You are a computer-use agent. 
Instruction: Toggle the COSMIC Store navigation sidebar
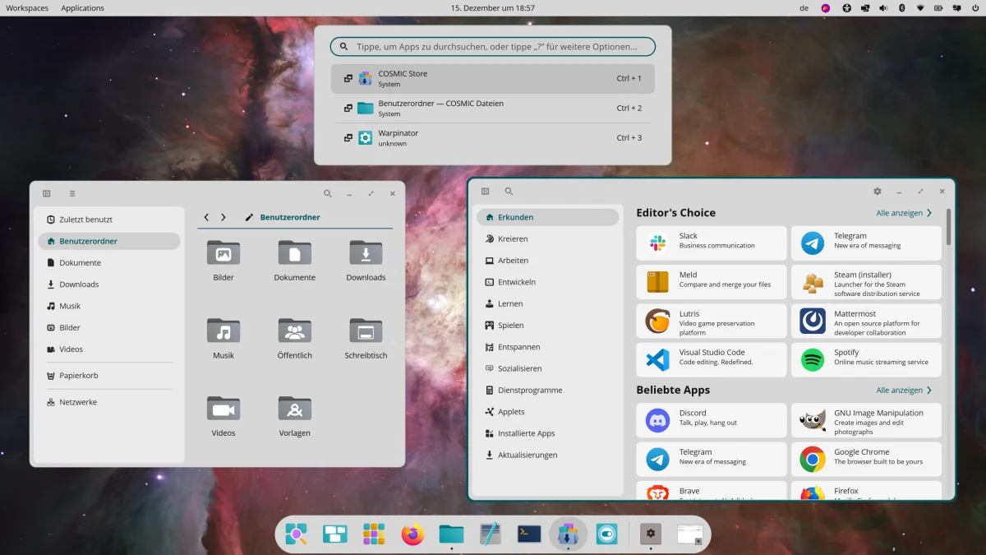486,192
